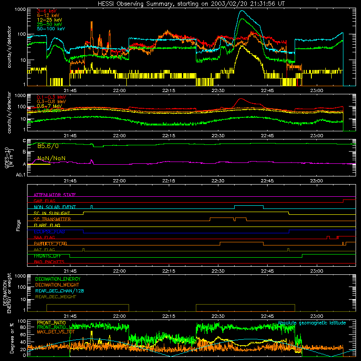Select the REAR_DEC_CHAN/128 legend label
361x361 pixels.
coord(60,291)
